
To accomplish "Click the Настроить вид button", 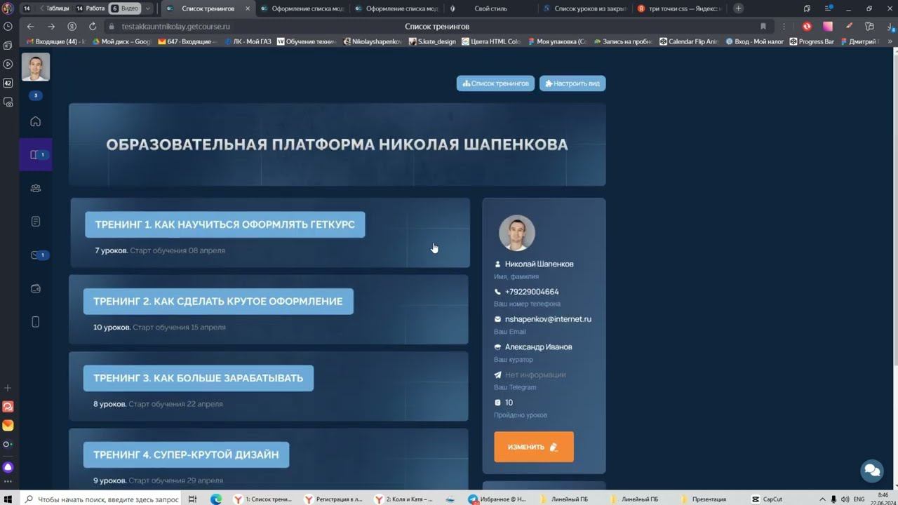I will click(572, 83).
